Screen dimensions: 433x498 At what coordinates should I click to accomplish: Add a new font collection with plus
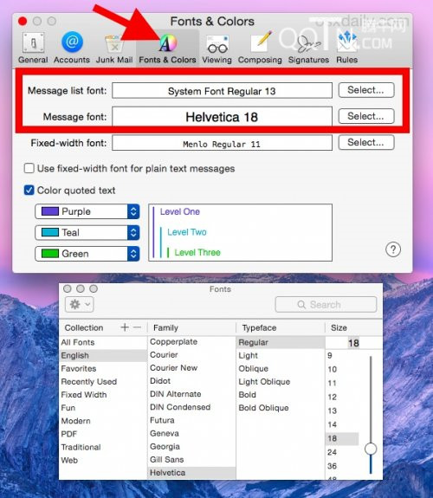(125, 327)
